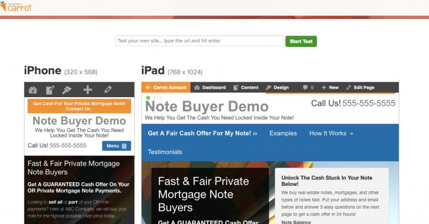Click Get A Fair Cash Offer nav link

coord(202,133)
